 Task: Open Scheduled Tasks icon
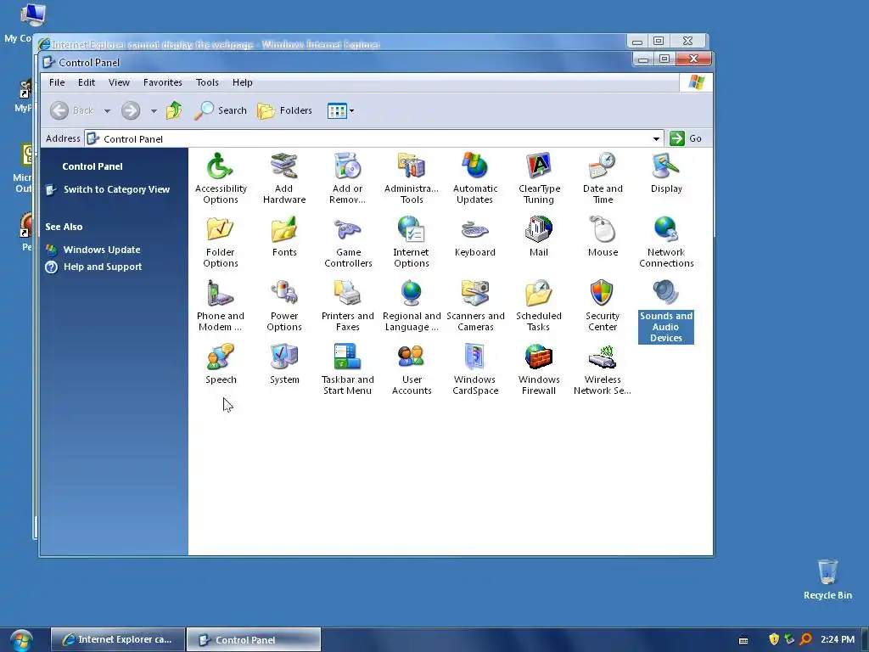pos(539,306)
